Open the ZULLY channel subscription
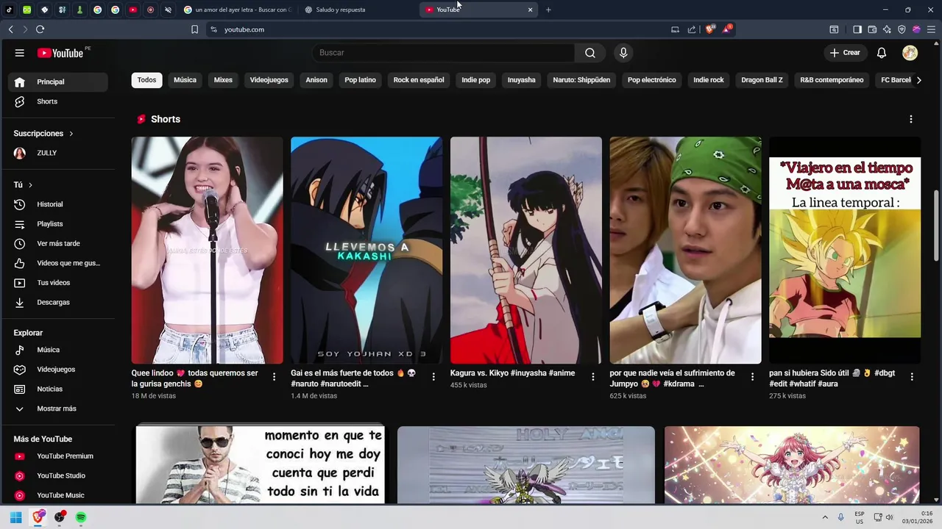This screenshot has width=942, height=529. point(57,153)
